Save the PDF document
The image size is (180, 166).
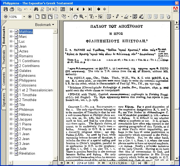pyautogui.click(x=5, y=9)
